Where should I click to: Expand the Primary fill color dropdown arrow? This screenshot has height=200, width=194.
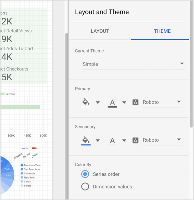point(98,102)
